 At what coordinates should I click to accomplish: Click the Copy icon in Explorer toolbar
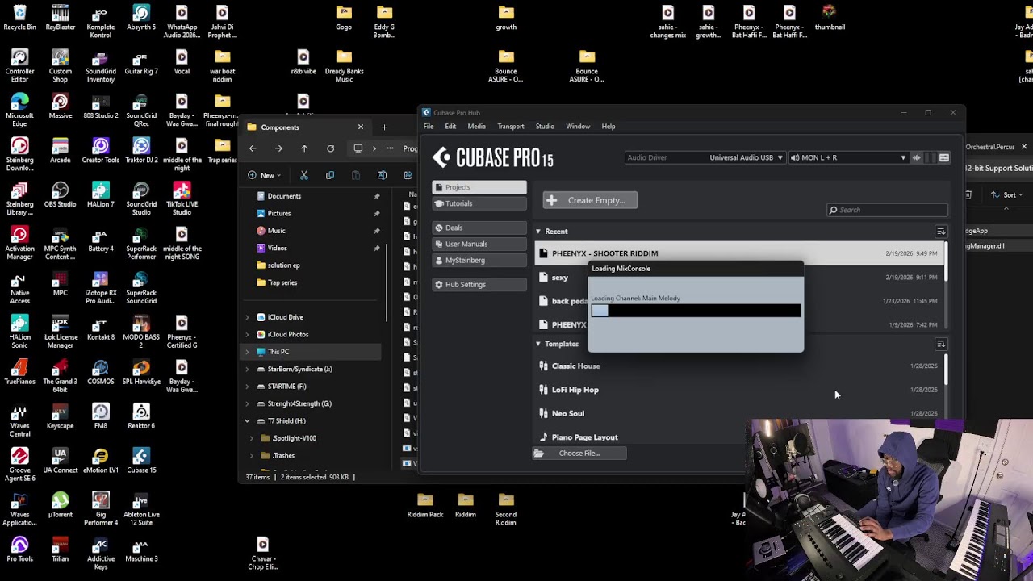pyautogui.click(x=330, y=175)
